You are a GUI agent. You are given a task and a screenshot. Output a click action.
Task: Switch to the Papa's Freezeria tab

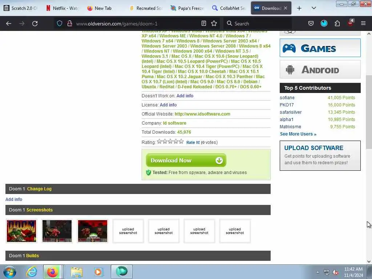(x=187, y=8)
